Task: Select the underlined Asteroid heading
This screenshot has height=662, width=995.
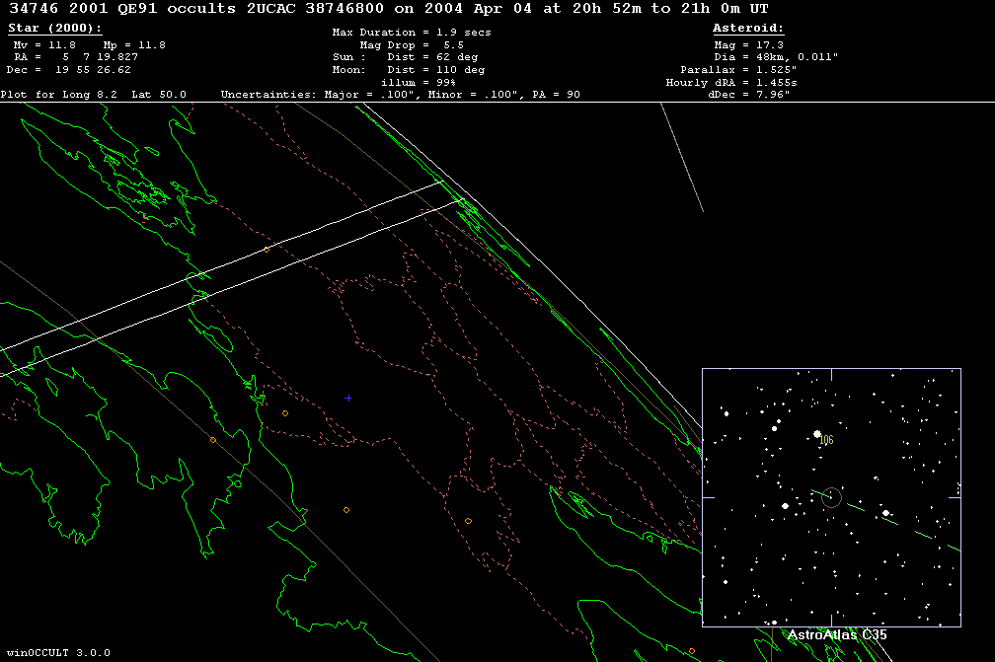Action: coord(748,29)
